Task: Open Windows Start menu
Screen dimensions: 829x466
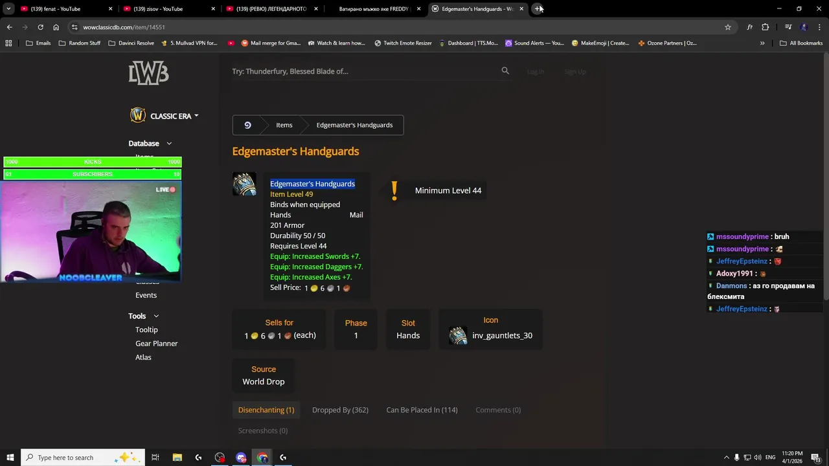Action: pyautogui.click(x=10, y=457)
